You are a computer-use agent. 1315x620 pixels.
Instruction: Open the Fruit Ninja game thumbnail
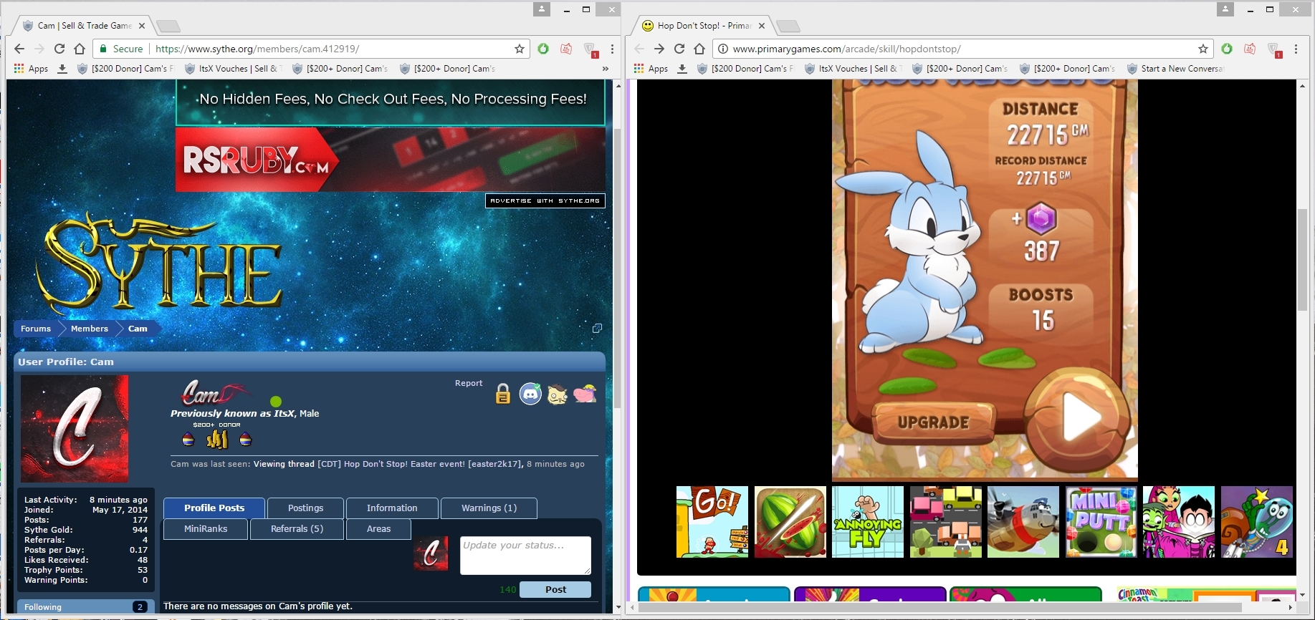(x=790, y=522)
